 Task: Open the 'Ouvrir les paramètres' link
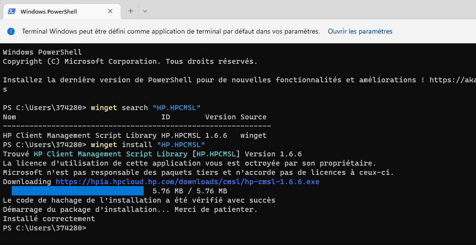[x=360, y=32]
